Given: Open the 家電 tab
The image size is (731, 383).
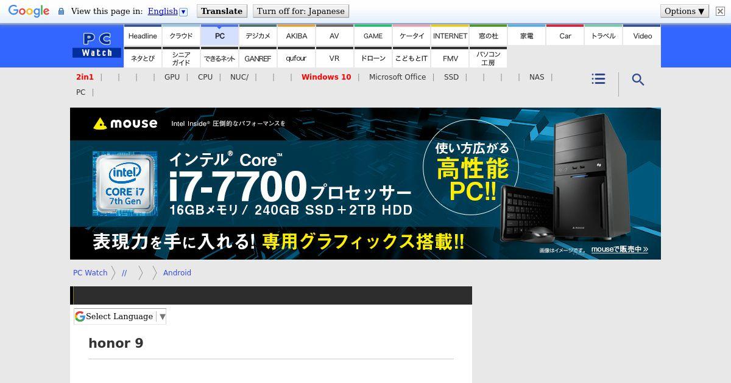Looking at the screenshot, I should (526, 35).
